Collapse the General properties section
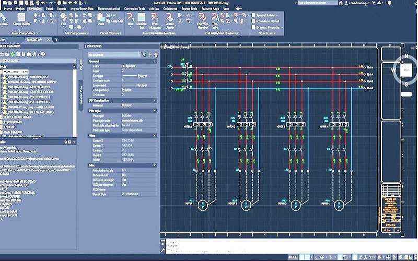418x261 pixels. 154,61
